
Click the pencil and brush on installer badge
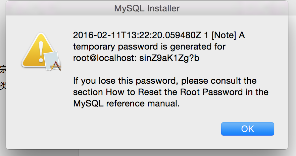point(55,66)
